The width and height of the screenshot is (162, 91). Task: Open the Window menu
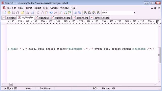[65, 8]
